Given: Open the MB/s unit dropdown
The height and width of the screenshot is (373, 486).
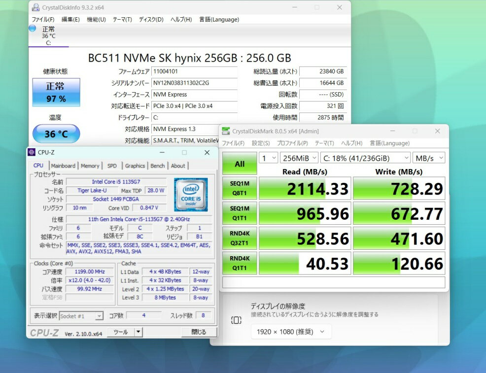Looking at the screenshot, I should (x=429, y=158).
